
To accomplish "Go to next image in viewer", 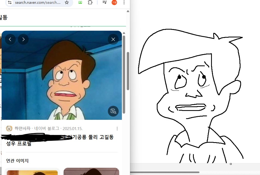I will 23,39.
